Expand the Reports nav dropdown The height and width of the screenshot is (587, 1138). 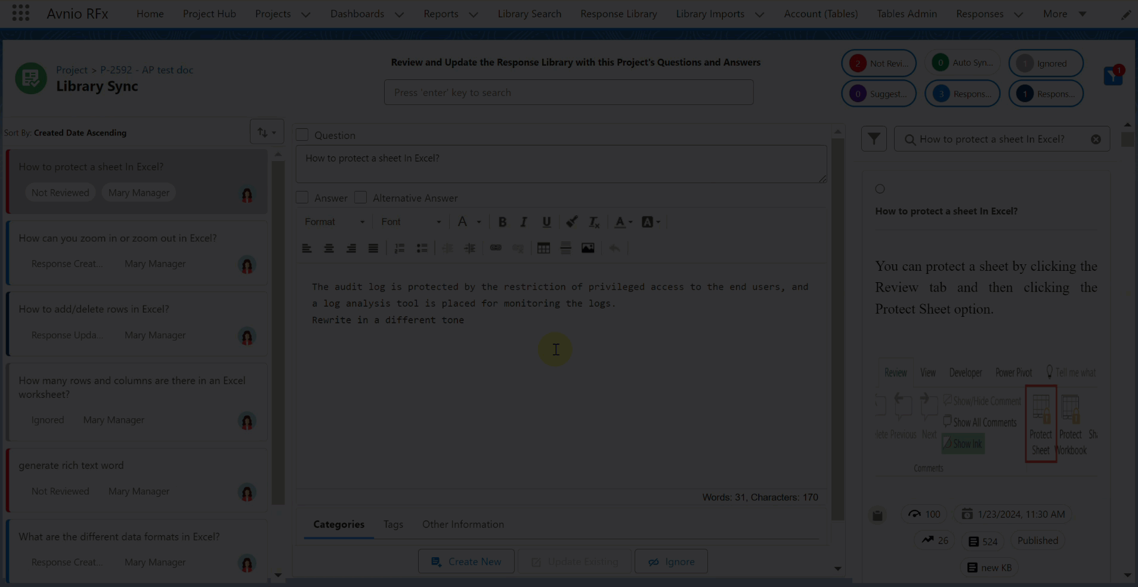pyautogui.click(x=473, y=14)
